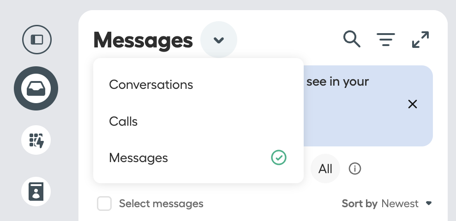Expand the panel to full view
The image size is (456, 221).
point(420,40)
